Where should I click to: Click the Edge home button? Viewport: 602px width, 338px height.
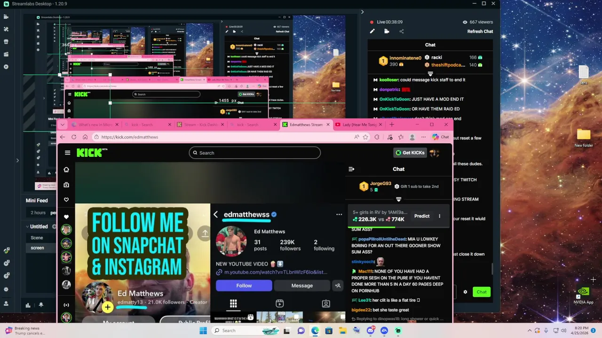pos(85,137)
